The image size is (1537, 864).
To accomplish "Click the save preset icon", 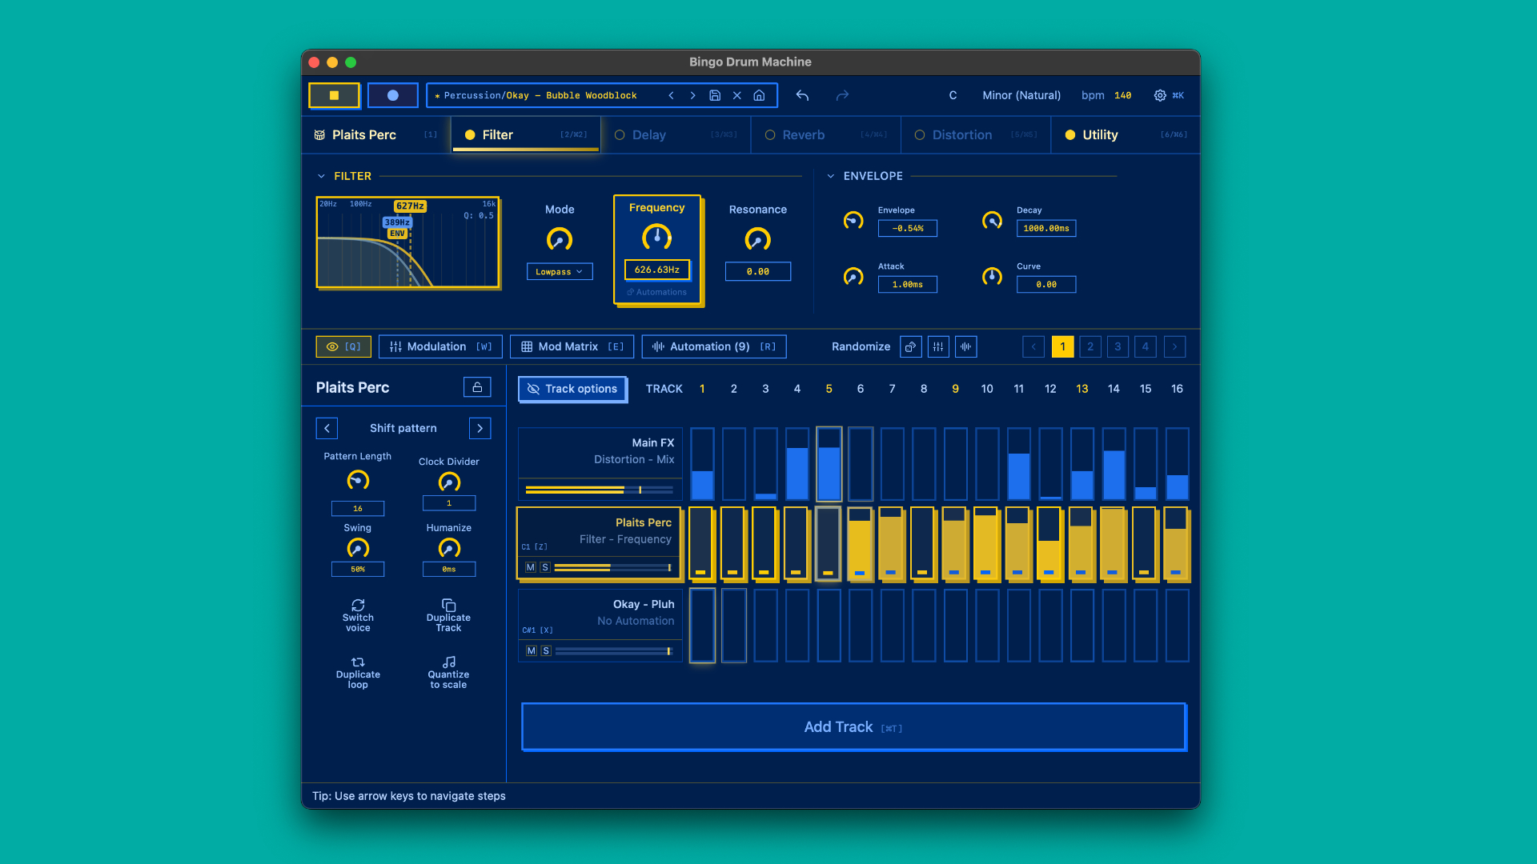I will coord(715,95).
